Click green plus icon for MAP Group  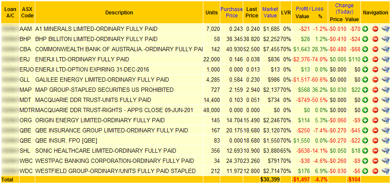pos(366,90)
